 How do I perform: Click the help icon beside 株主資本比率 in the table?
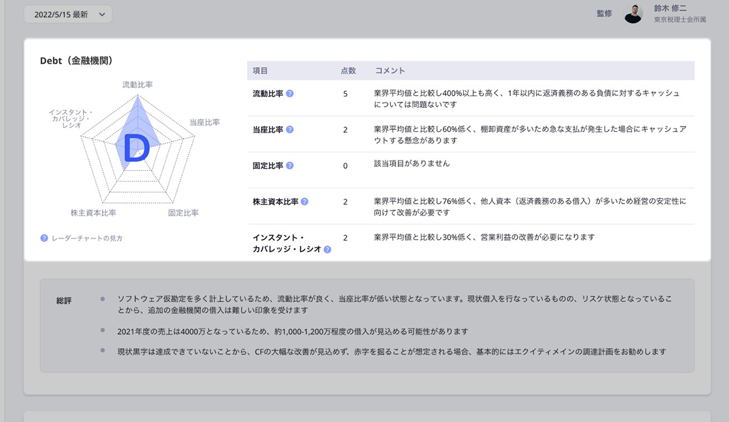(305, 202)
